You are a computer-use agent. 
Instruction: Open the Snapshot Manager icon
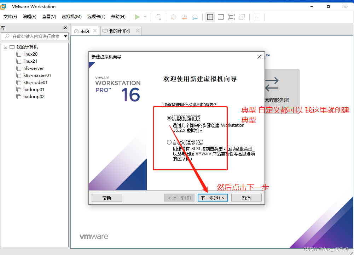pyautogui.click(x=195, y=17)
